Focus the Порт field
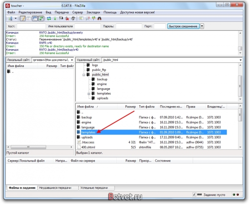250x204 pixels. click(x=160, y=26)
